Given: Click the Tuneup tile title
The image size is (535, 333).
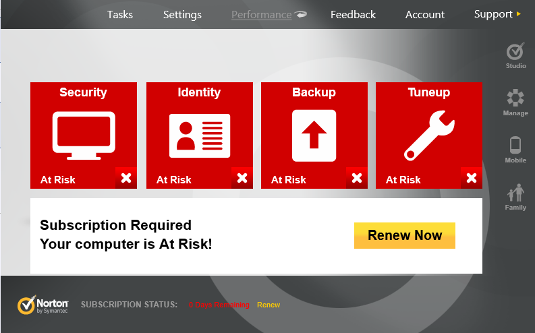Looking at the screenshot, I should (429, 92).
